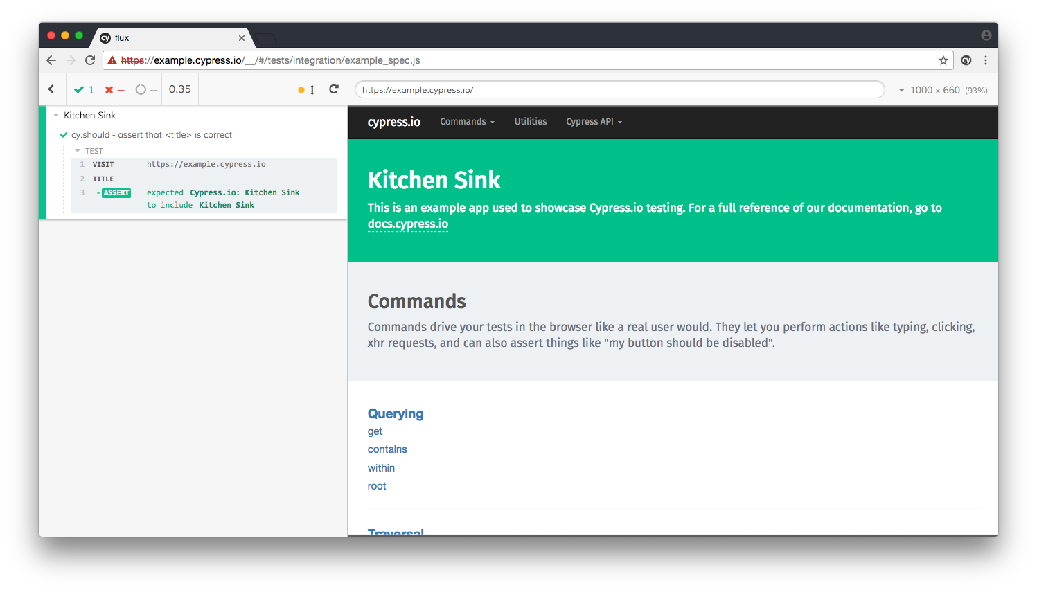This screenshot has width=1037, height=592.
Task: Open the viewport size 1000 x 660 dropdown
Action: [941, 90]
